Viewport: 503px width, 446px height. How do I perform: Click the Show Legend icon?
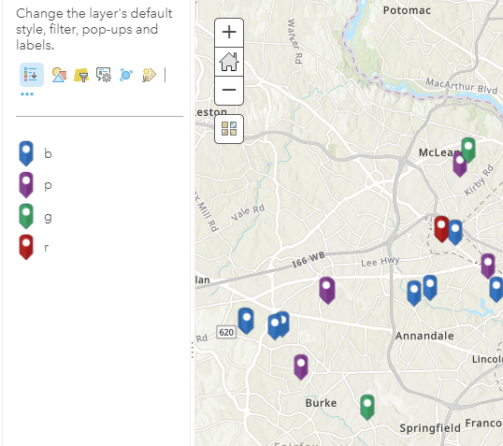[x=32, y=75]
